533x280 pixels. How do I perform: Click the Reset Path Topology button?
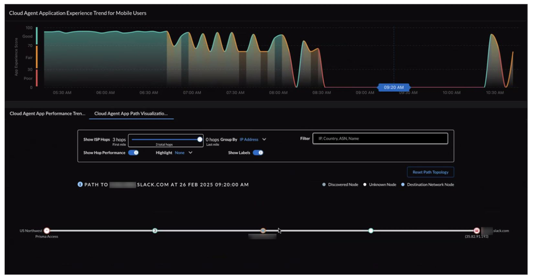tap(430, 172)
